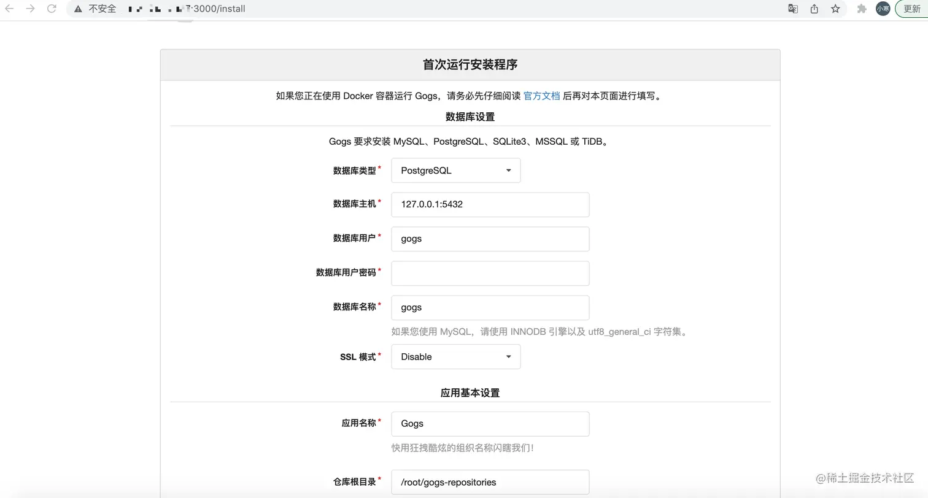Focus the 数据库主机 field with 127.0.0.1:5432
The image size is (928, 498).
pos(490,205)
